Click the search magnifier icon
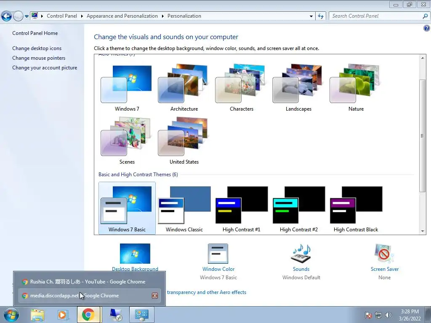Screen dimensions: 431x323 click(x=425, y=16)
